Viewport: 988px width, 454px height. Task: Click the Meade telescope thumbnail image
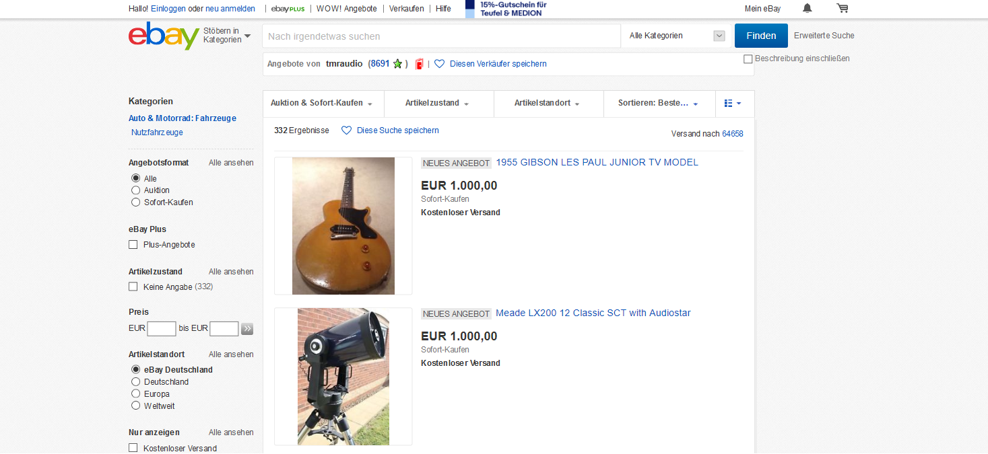pyautogui.click(x=343, y=377)
